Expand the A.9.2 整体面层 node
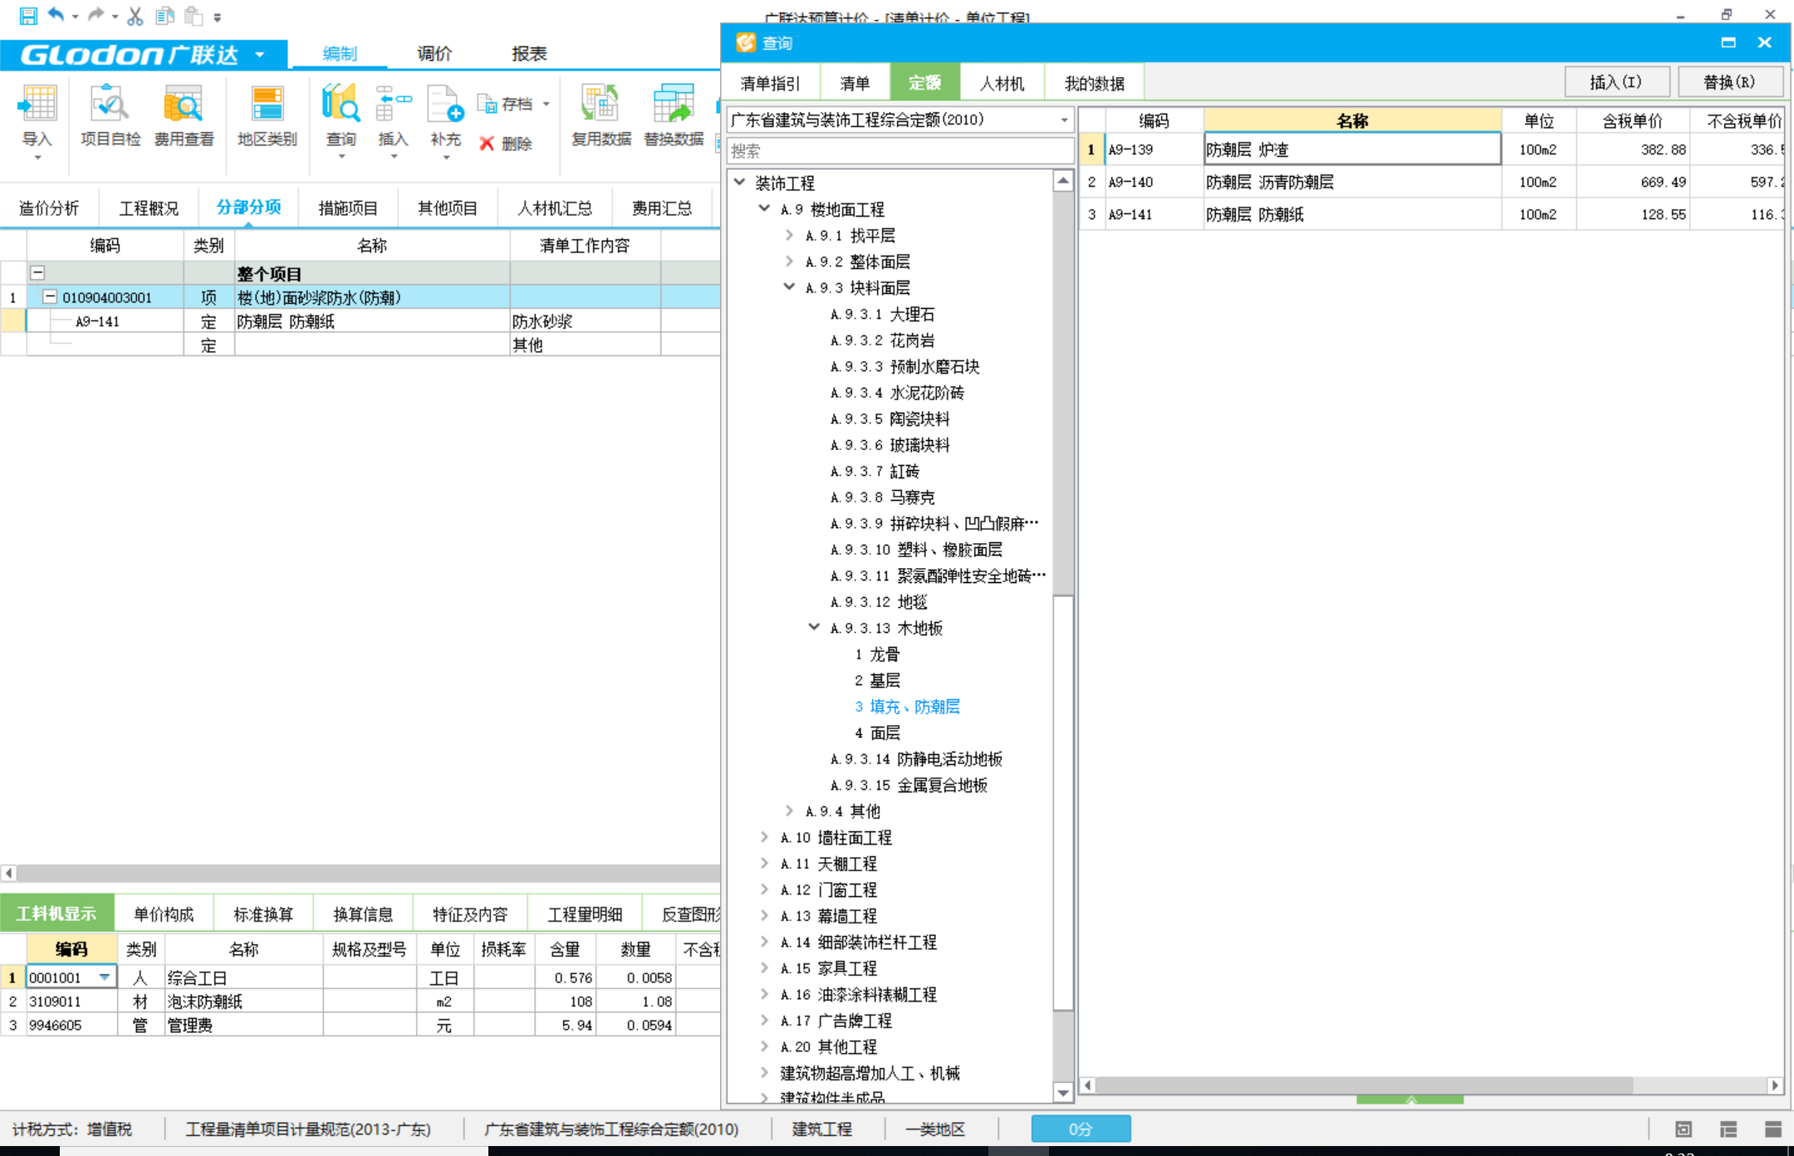 [x=789, y=262]
